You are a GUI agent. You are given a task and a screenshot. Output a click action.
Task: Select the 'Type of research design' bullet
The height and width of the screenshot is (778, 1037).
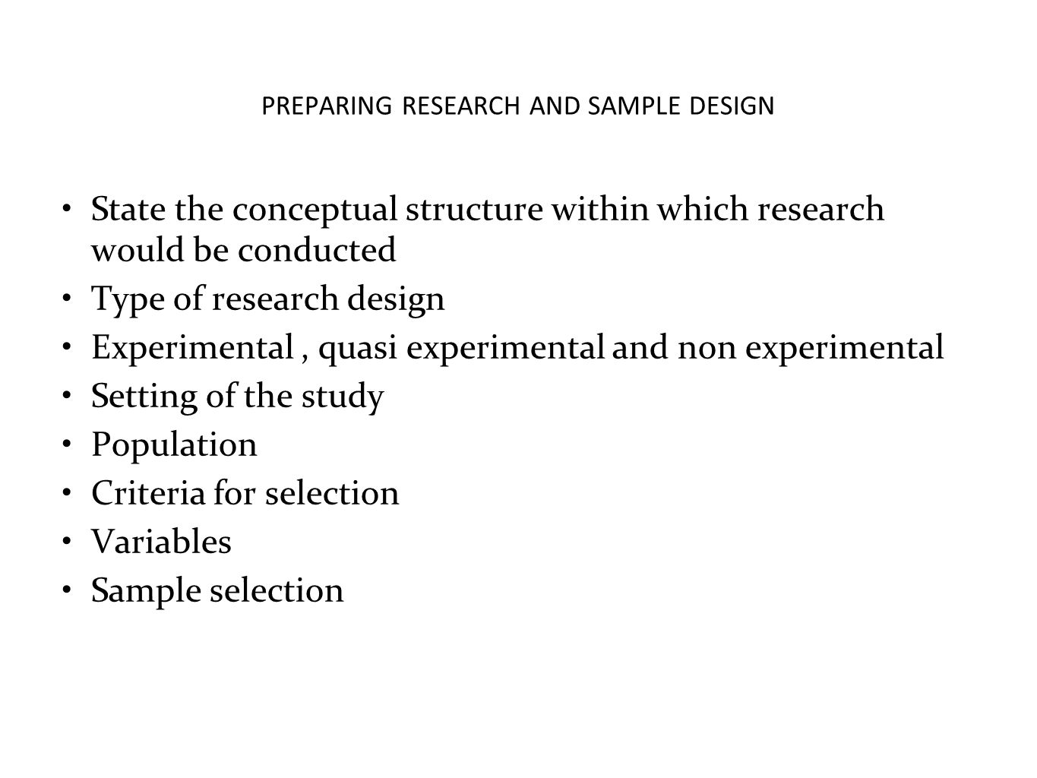[268, 299]
